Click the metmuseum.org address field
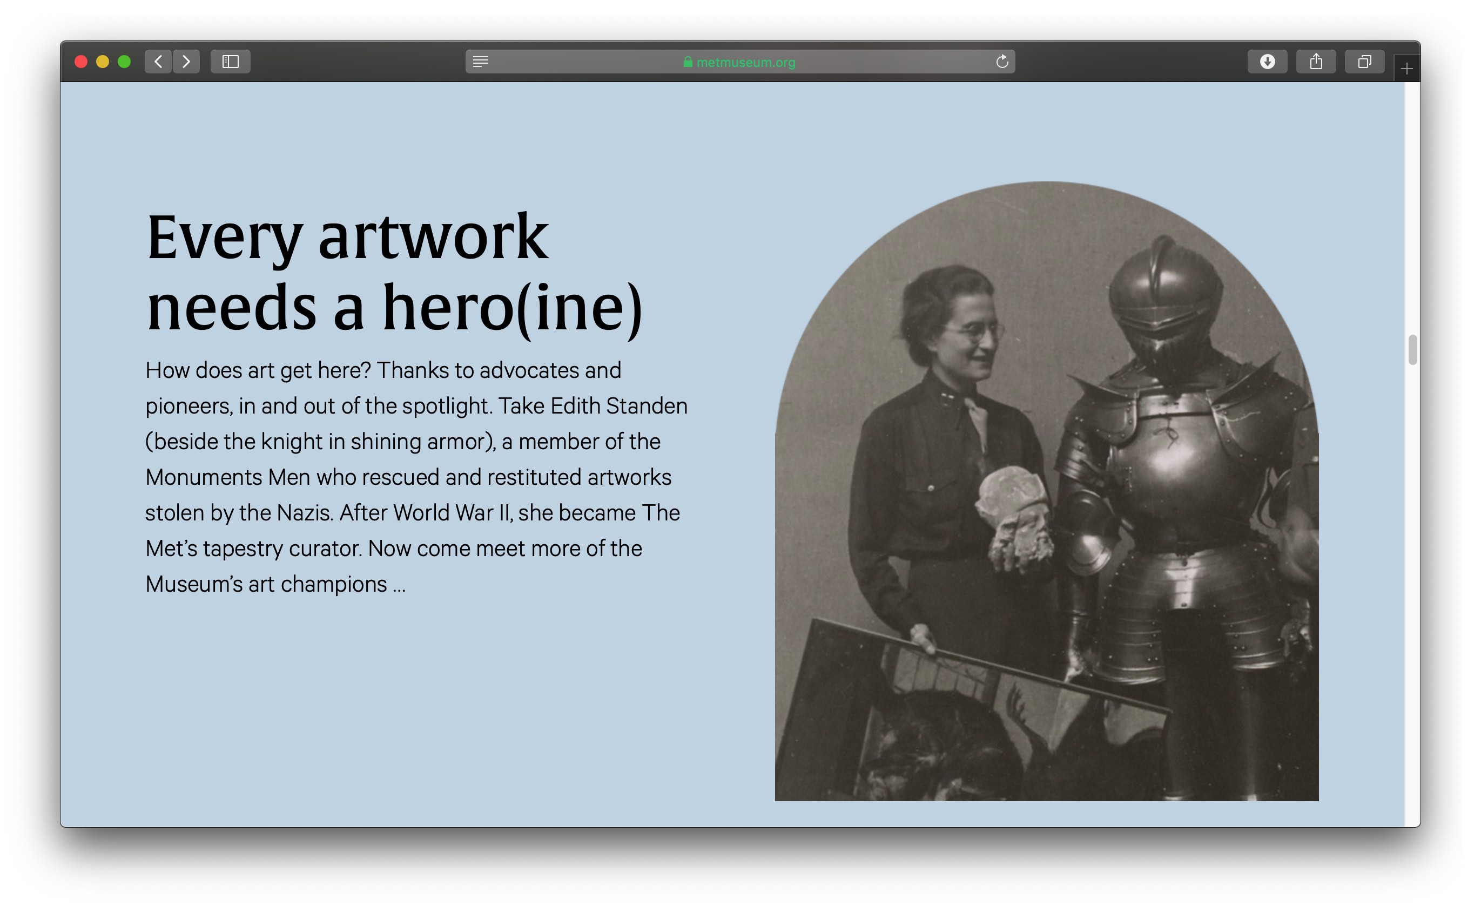The width and height of the screenshot is (1481, 907). tap(740, 61)
